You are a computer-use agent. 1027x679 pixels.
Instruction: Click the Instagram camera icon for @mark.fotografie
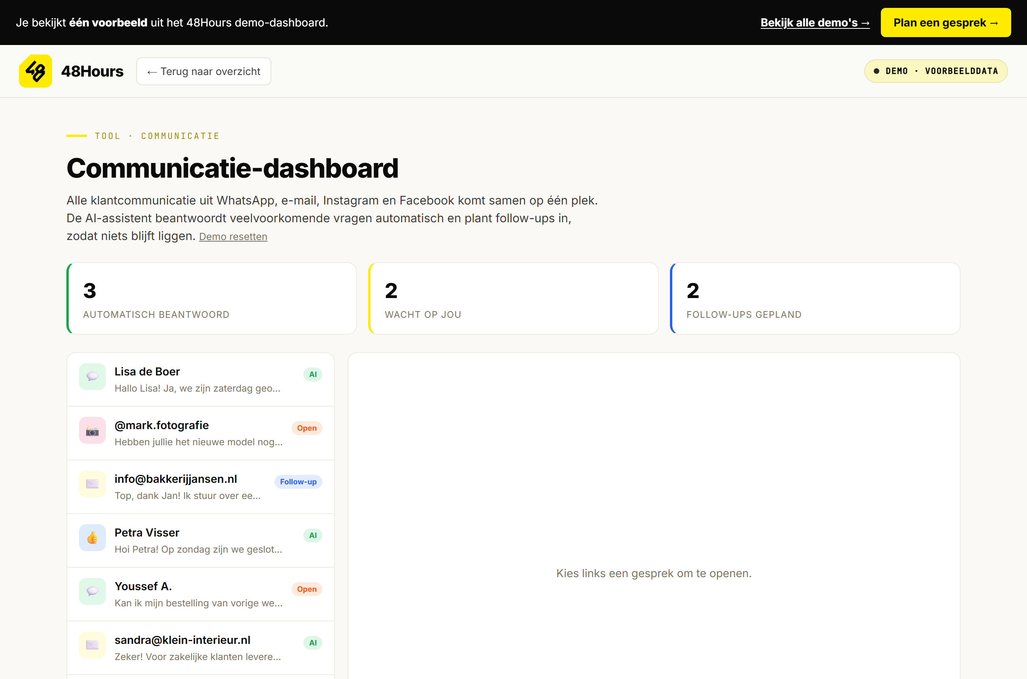point(92,430)
